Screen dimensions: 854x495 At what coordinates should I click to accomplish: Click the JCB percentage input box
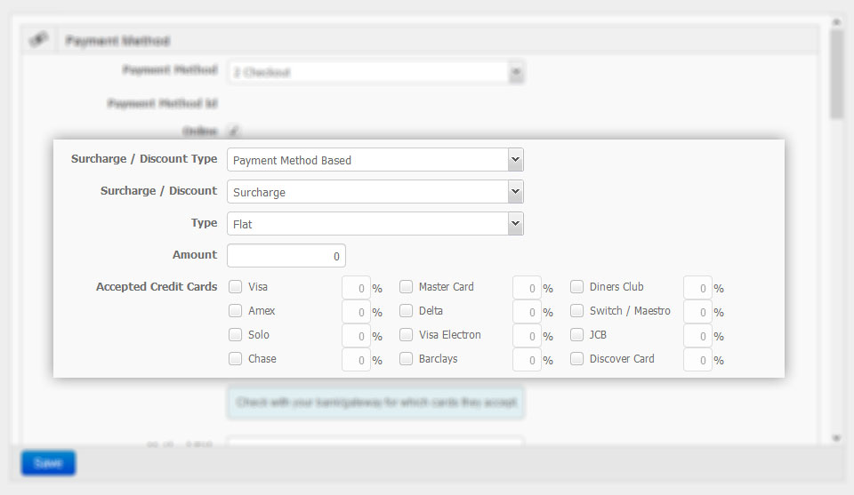coord(697,336)
